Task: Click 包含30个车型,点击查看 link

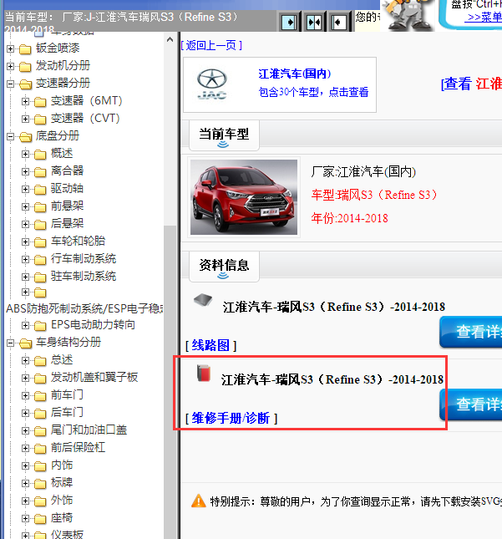Action: [x=313, y=92]
